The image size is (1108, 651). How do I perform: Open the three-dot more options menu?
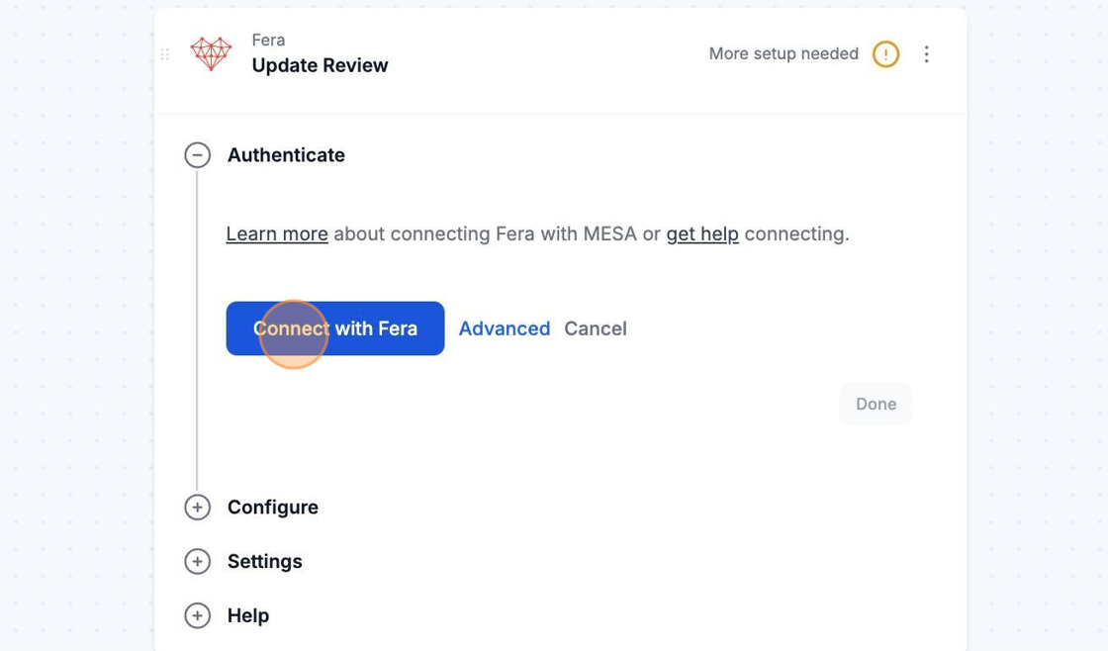point(926,54)
